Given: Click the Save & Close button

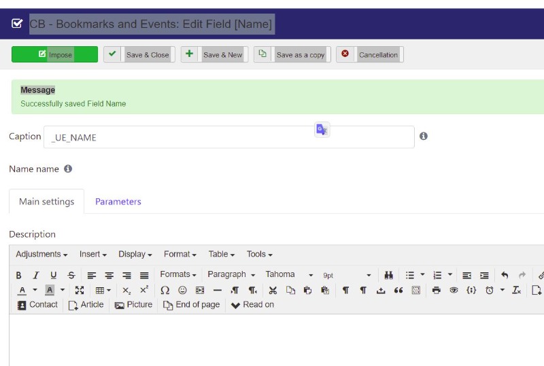Looking at the screenshot, I should click(x=139, y=54).
